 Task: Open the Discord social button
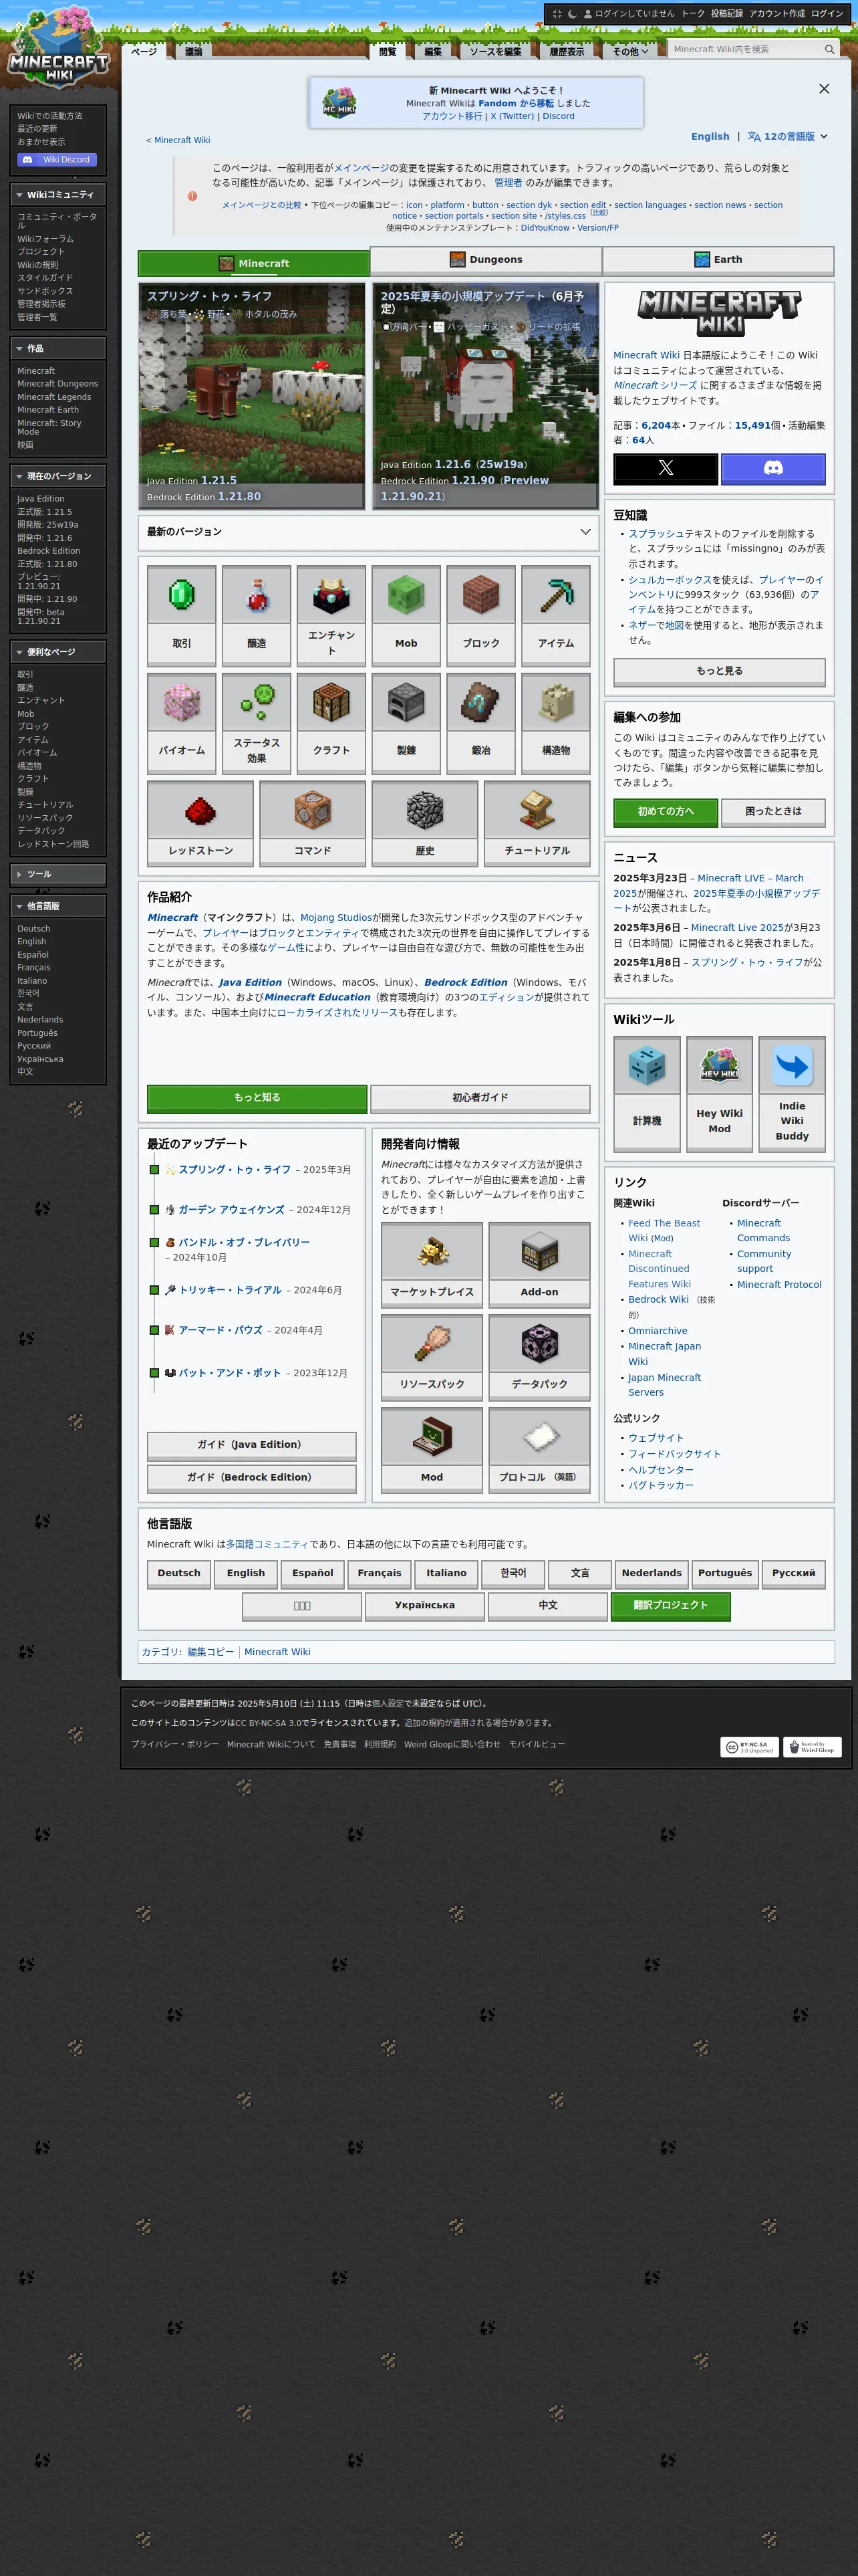tap(773, 468)
